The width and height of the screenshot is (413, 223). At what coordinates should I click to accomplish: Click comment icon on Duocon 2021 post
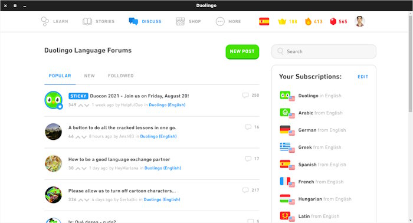245,96
